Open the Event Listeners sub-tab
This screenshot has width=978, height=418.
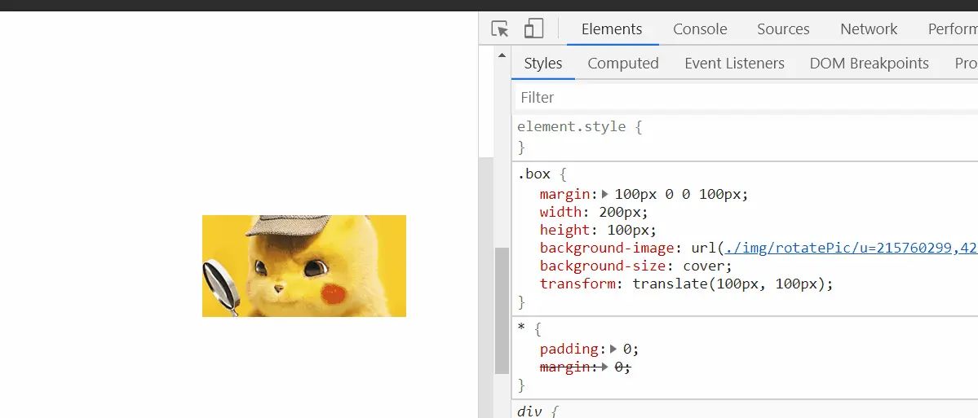(735, 64)
